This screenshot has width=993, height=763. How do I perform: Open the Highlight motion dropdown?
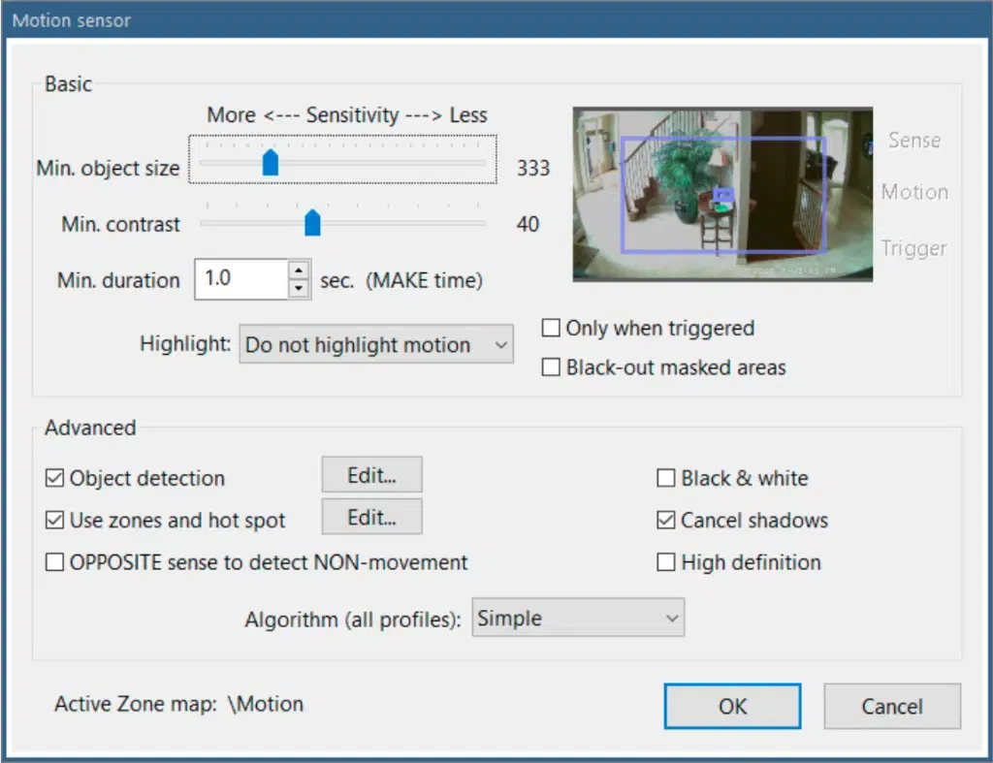(375, 345)
